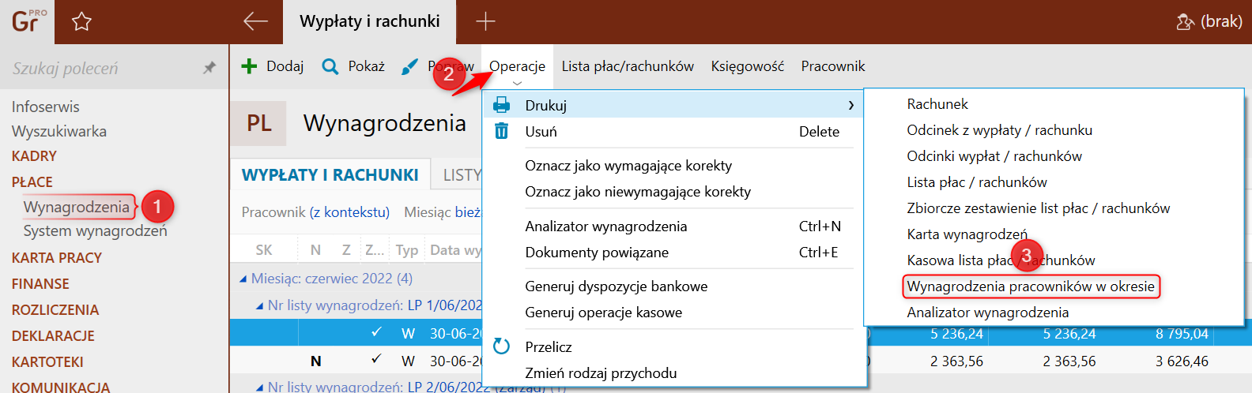Viewport: 1252px width, 393px height.
Task: Open the Księgowość menu
Action: pyautogui.click(x=747, y=66)
